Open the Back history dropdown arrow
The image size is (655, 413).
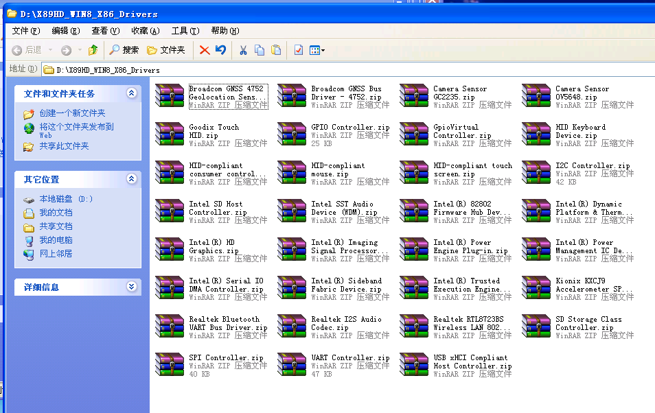coord(51,50)
